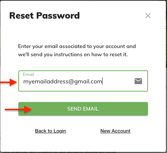This screenshot has width=167, height=153.
Task: Click the Reset Password heading
Action: click(44, 16)
